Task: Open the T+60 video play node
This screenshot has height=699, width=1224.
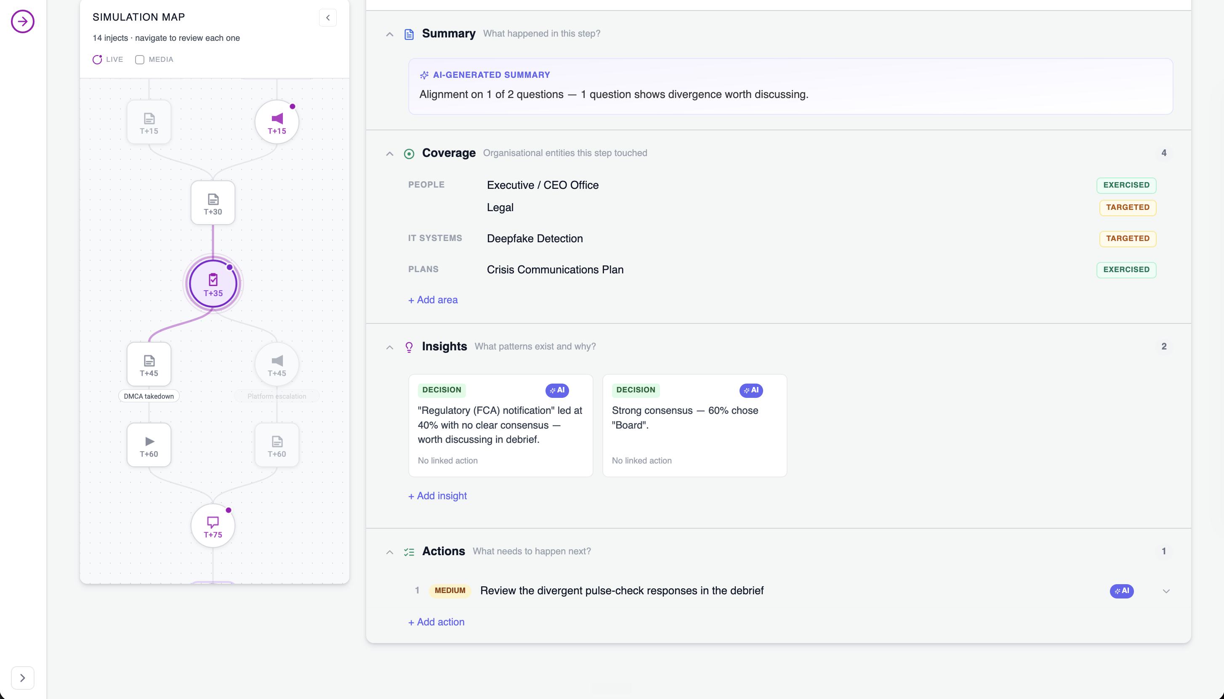Action: (149, 445)
